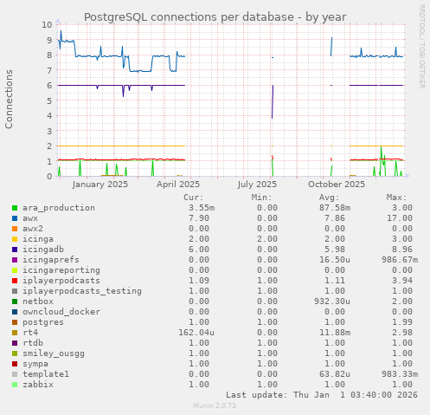Image resolution: width=430 pixels, height=415 pixels.
Task: Click the postgres max value 1.99
Action: tap(402, 322)
